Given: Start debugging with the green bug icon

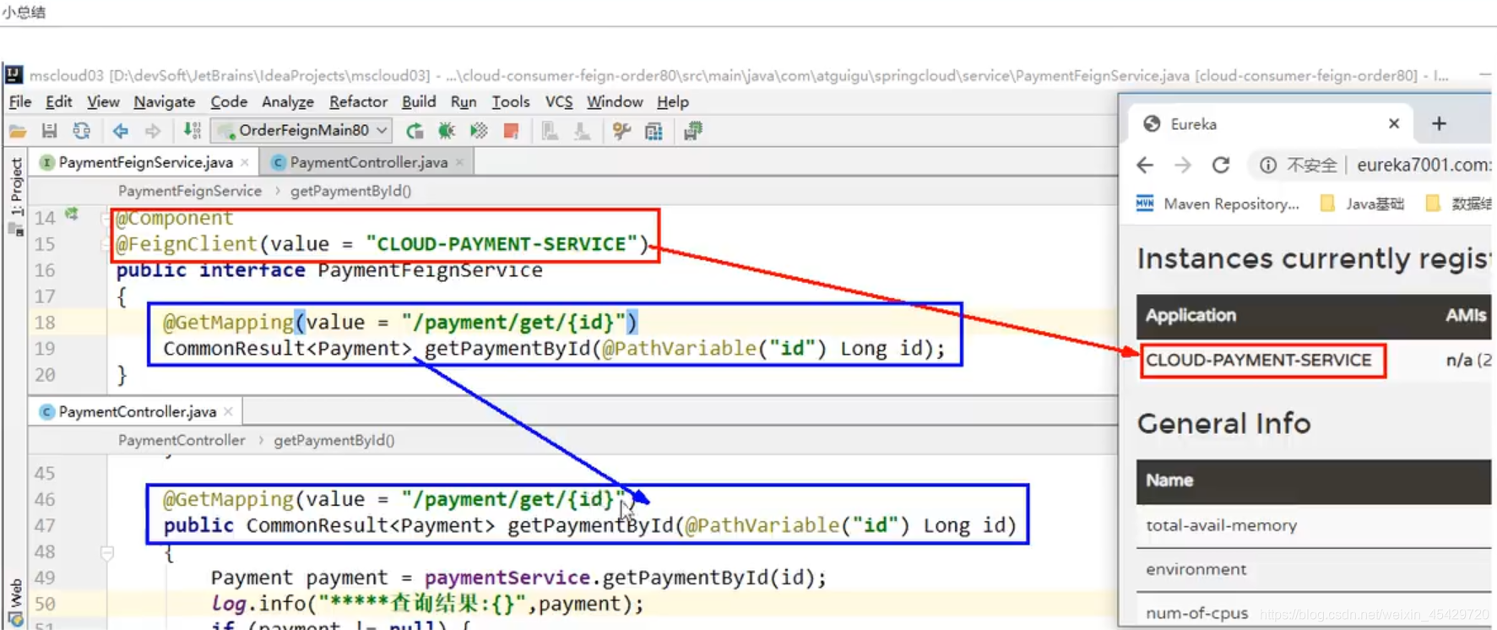Looking at the screenshot, I should [447, 131].
